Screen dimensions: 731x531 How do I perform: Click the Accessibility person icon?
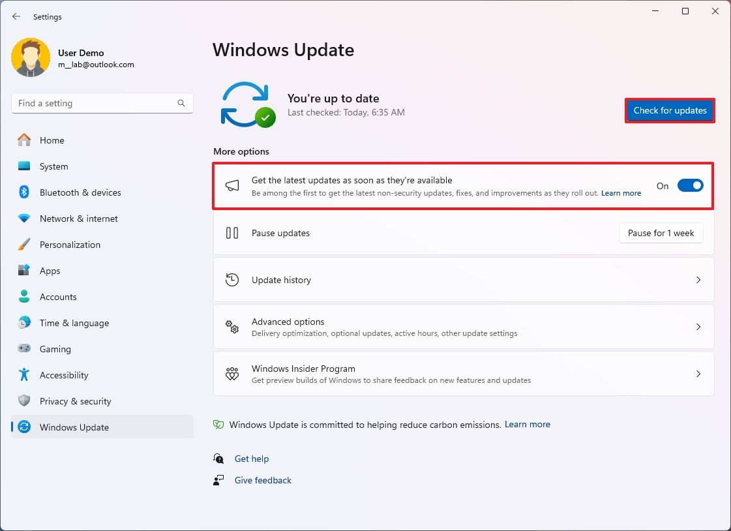(25, 375)
